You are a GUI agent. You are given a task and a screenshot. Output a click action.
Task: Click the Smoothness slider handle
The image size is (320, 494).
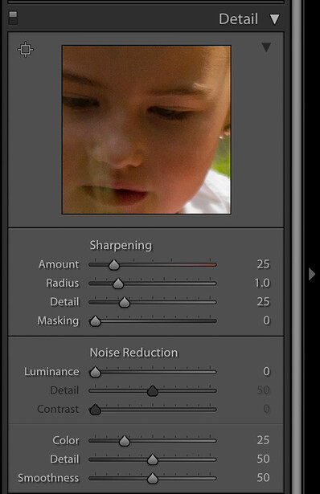click(x=153, y=479)
